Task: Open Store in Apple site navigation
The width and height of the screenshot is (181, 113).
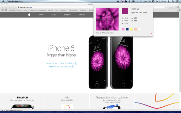Action: [41, 15]
